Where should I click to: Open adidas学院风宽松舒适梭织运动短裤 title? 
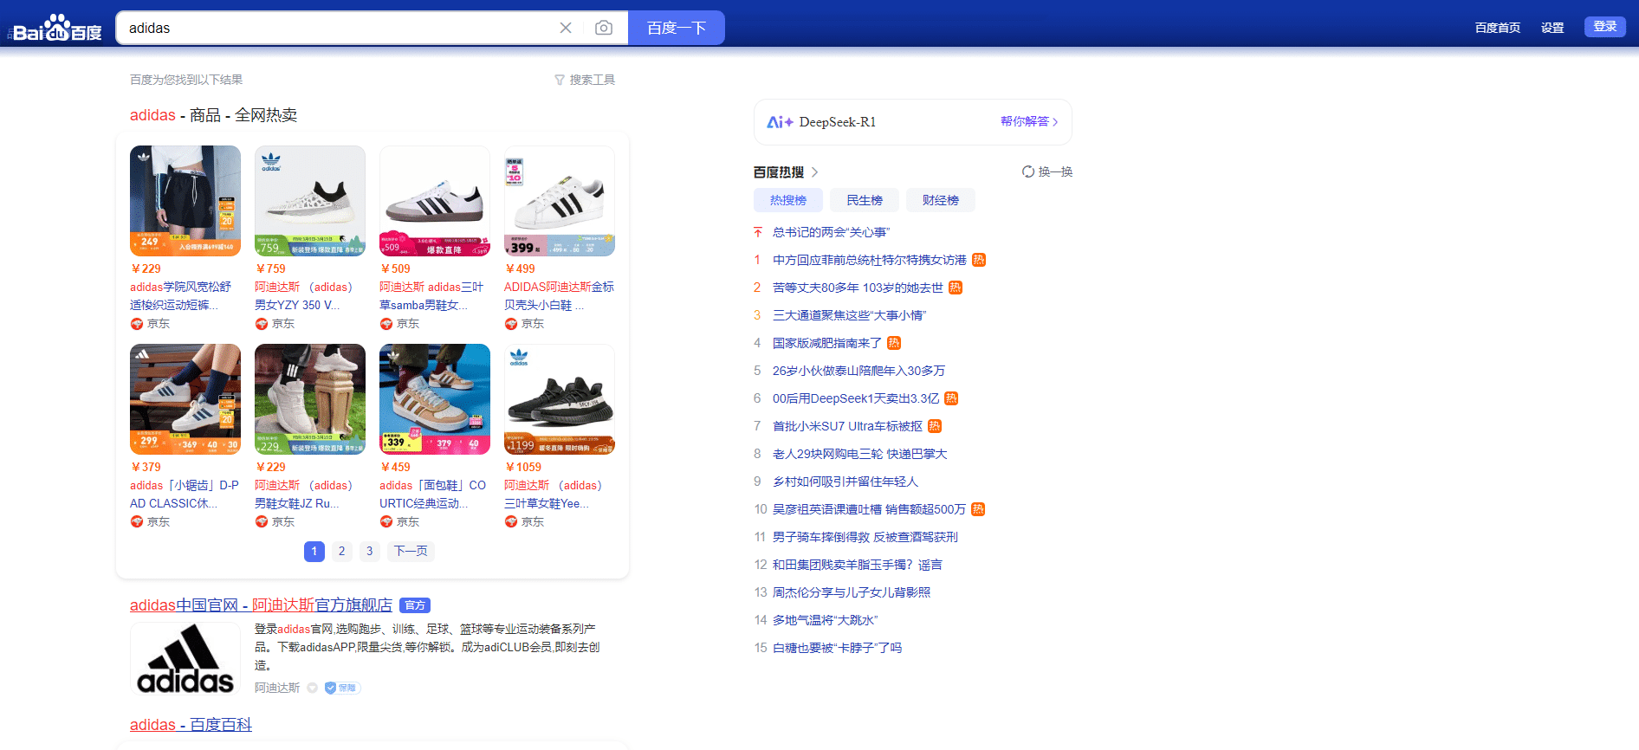[181, 296]
